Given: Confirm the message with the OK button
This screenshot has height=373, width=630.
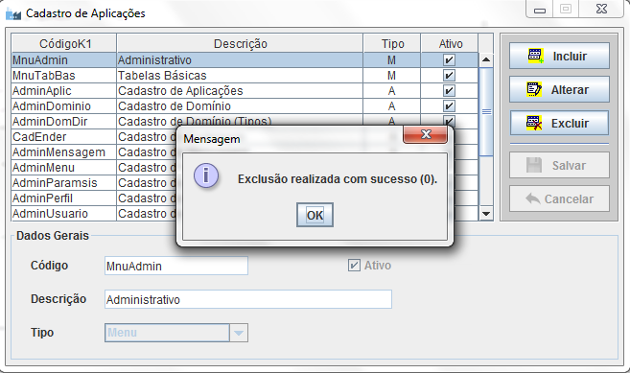Looking at the screenshot, I should coord(315,215).
